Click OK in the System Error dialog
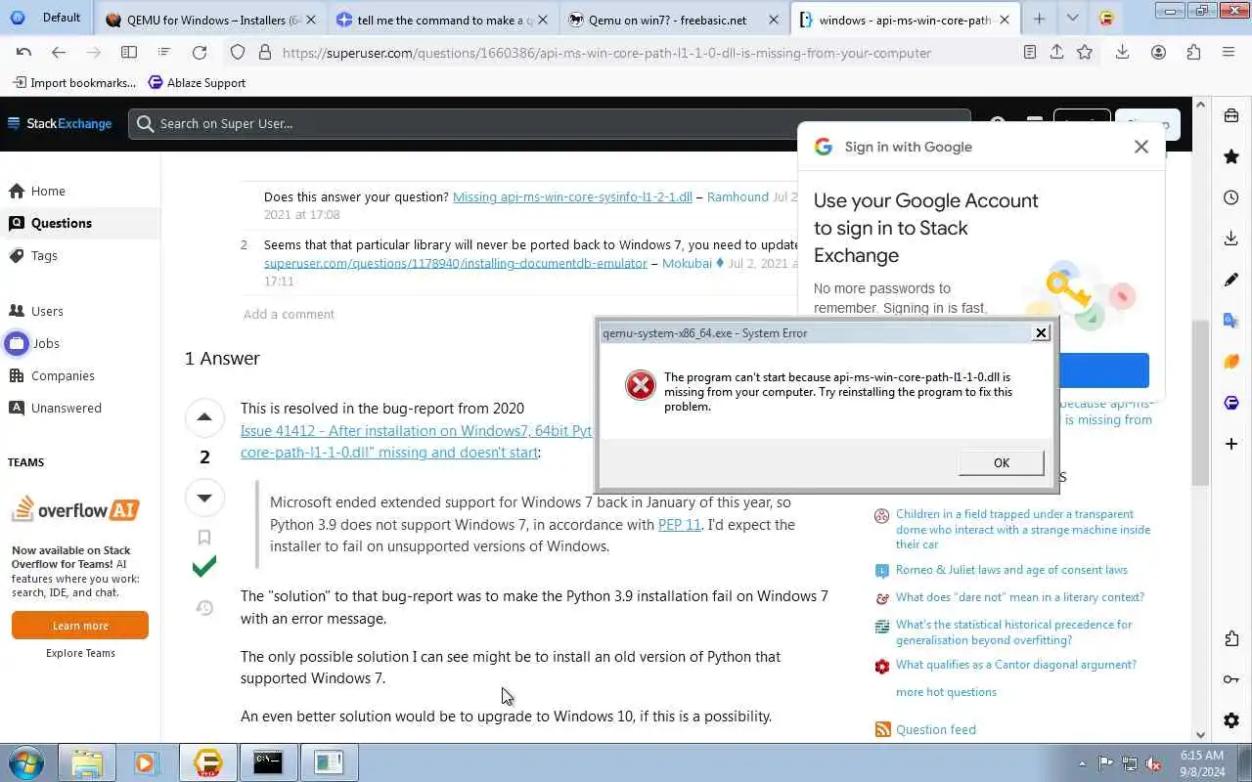 [1001, 462]
